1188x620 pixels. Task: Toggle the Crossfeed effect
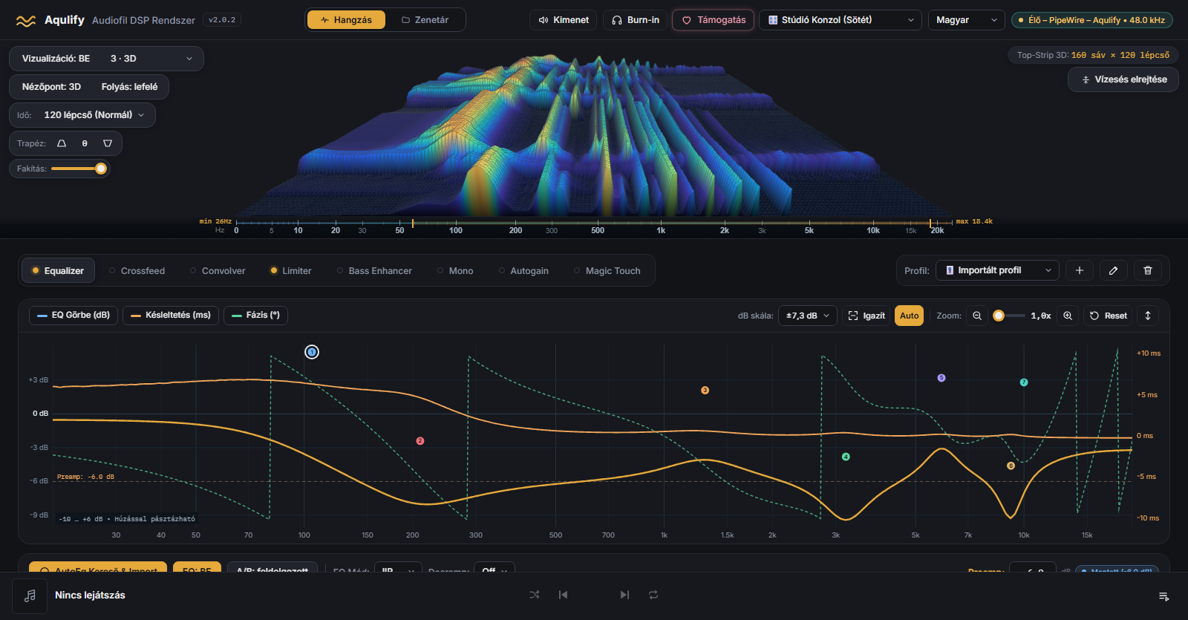pos(137,271)
